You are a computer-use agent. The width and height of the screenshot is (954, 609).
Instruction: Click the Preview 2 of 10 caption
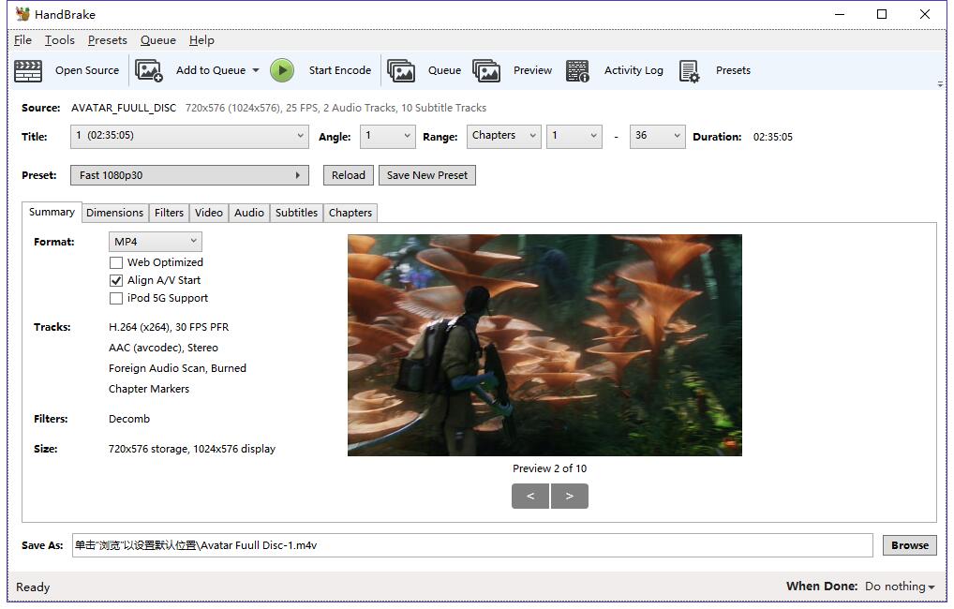tap(549, 468)
